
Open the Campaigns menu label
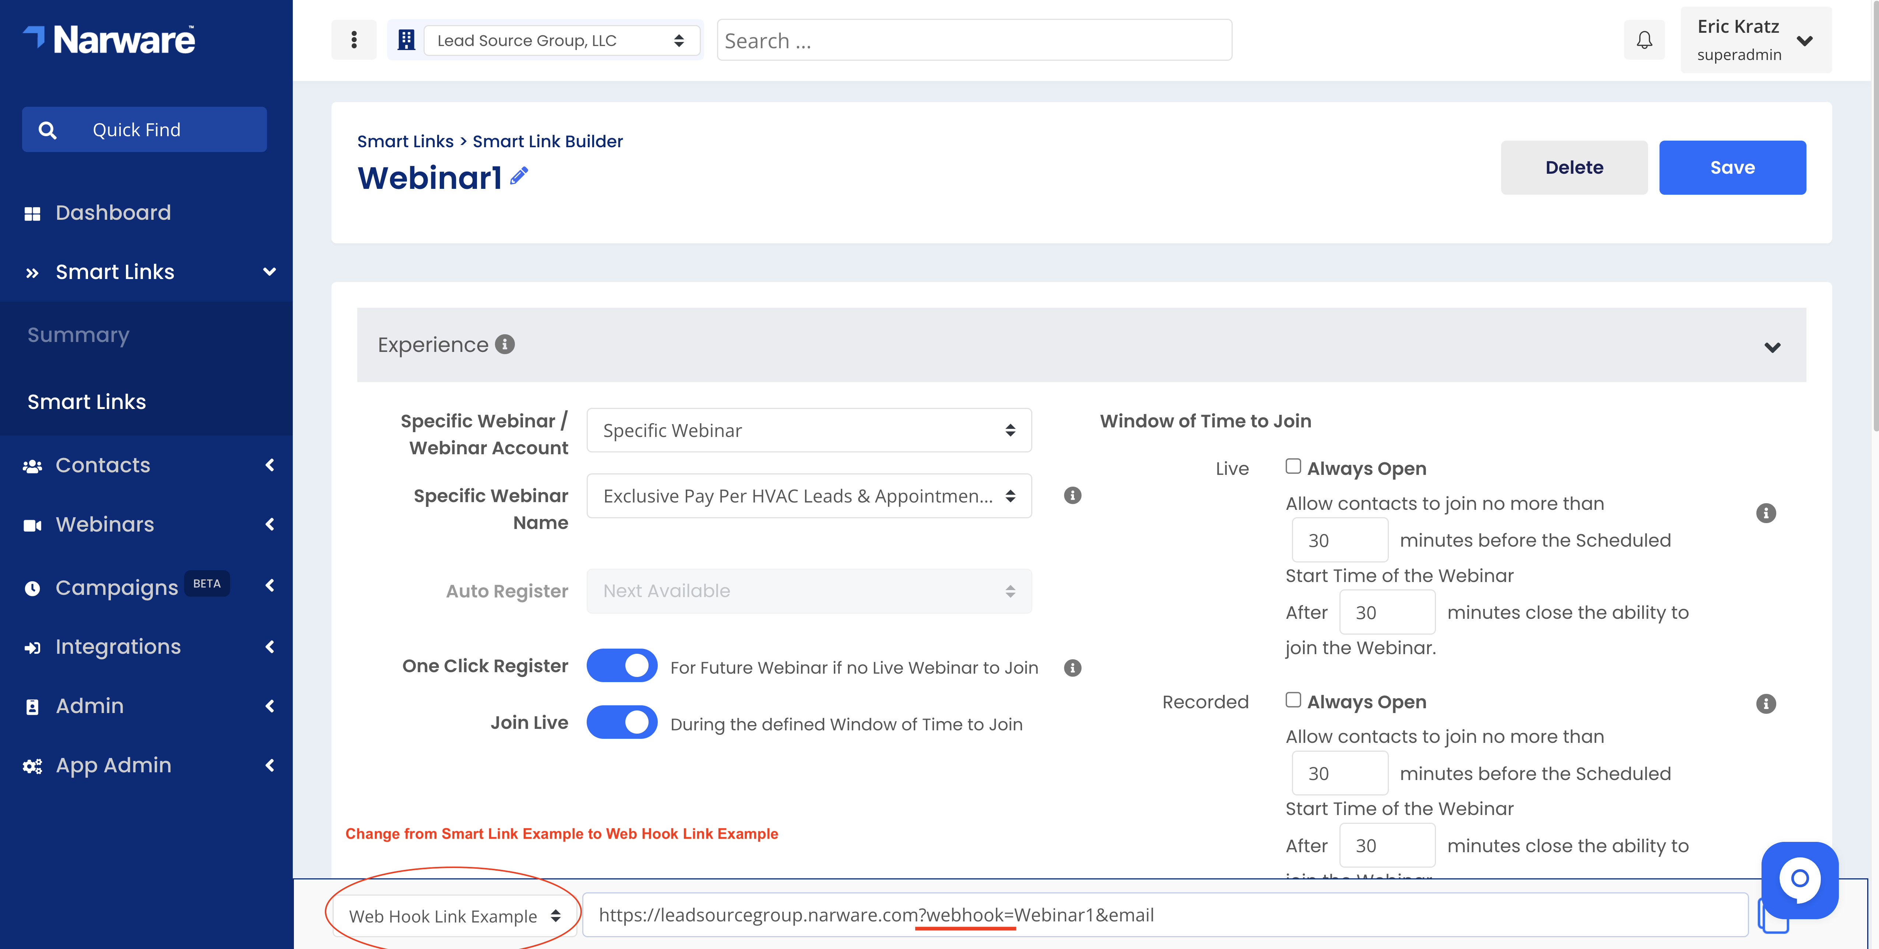click(117, 588)
